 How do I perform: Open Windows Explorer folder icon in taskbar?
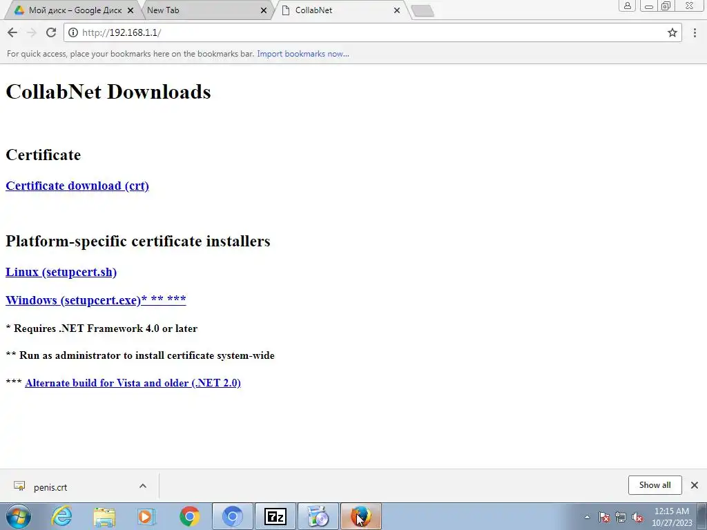coord(104,516)
